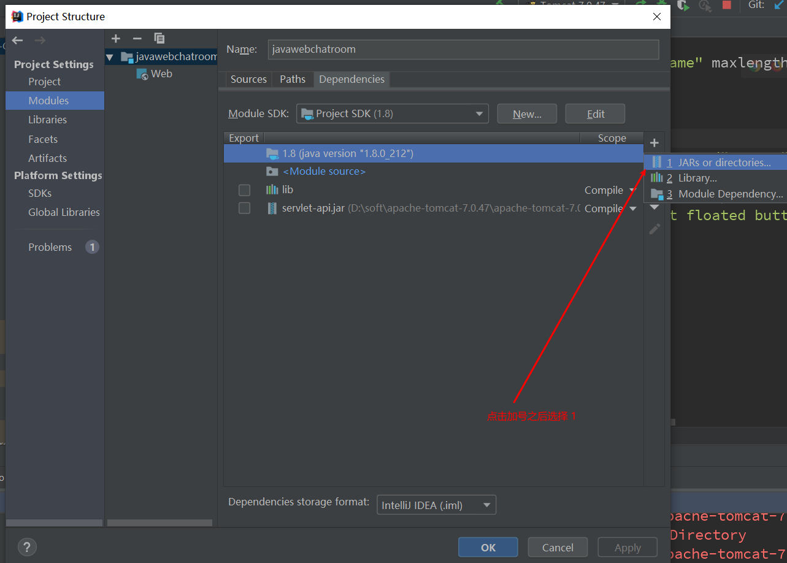Click the Export column header
This screenshot has width=787, height=563.
tap(244, 138)
